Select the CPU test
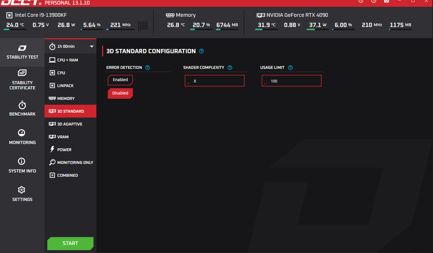This screenshot has width=433, height=253. 70,73
